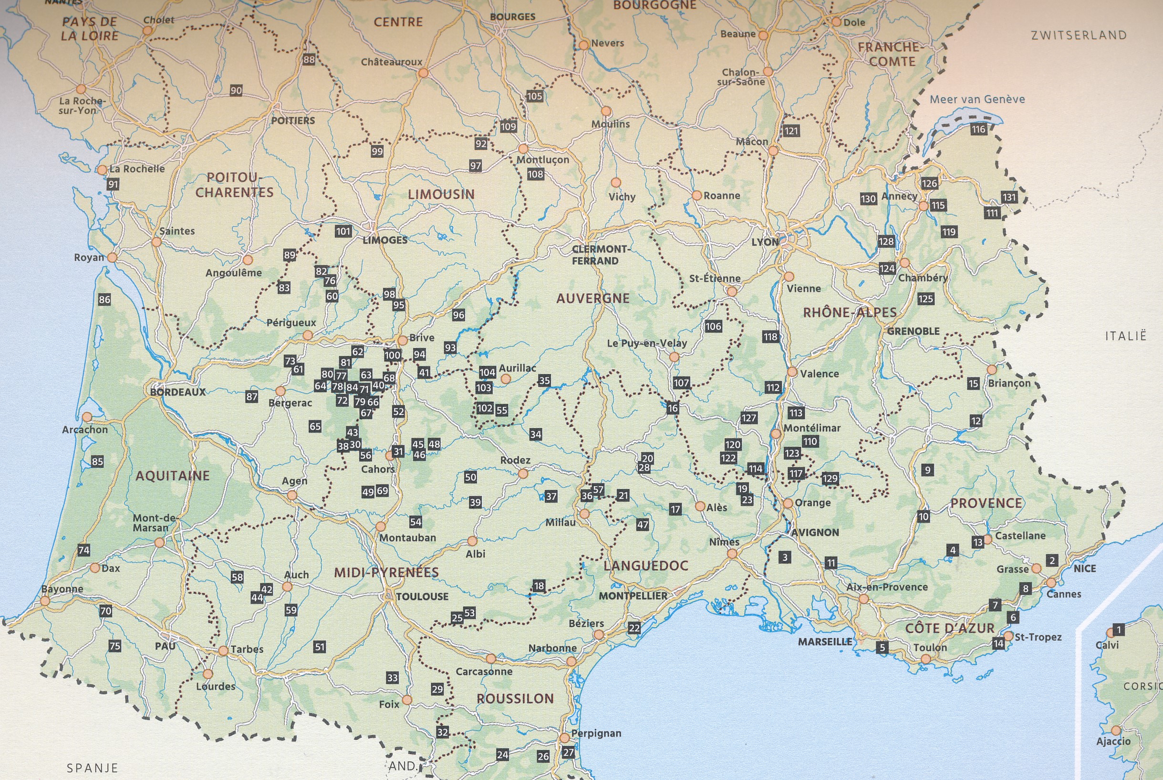Select marker 18 north of Béziers
Viewport: 1163px width, 780px height.
[x=539, y=585]
